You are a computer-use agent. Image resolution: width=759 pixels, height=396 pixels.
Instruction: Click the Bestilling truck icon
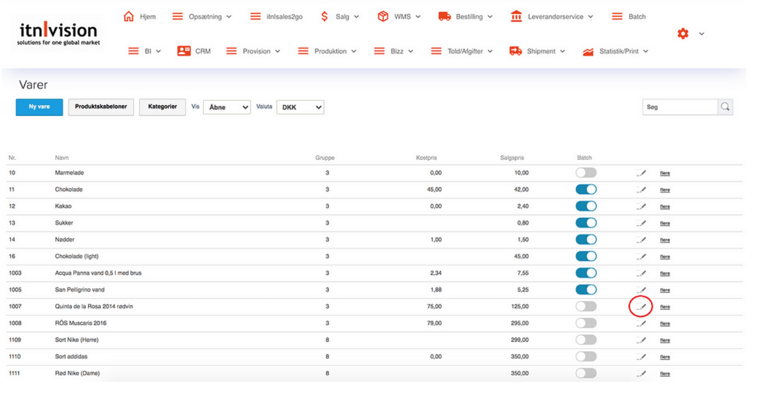click(x=444, y=16)
